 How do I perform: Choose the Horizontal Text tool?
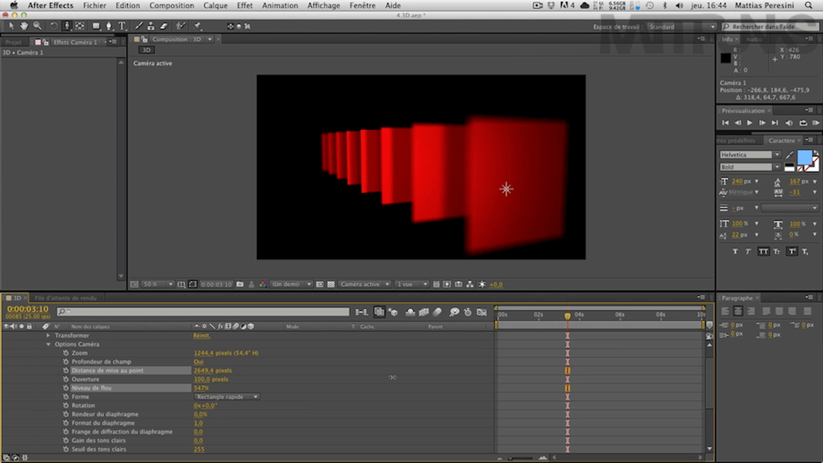pyautogui.click(x=122, y=26)
